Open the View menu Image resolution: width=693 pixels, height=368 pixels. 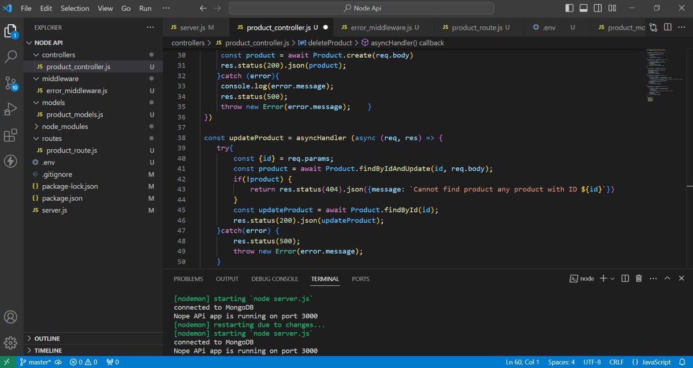[105, 8]
